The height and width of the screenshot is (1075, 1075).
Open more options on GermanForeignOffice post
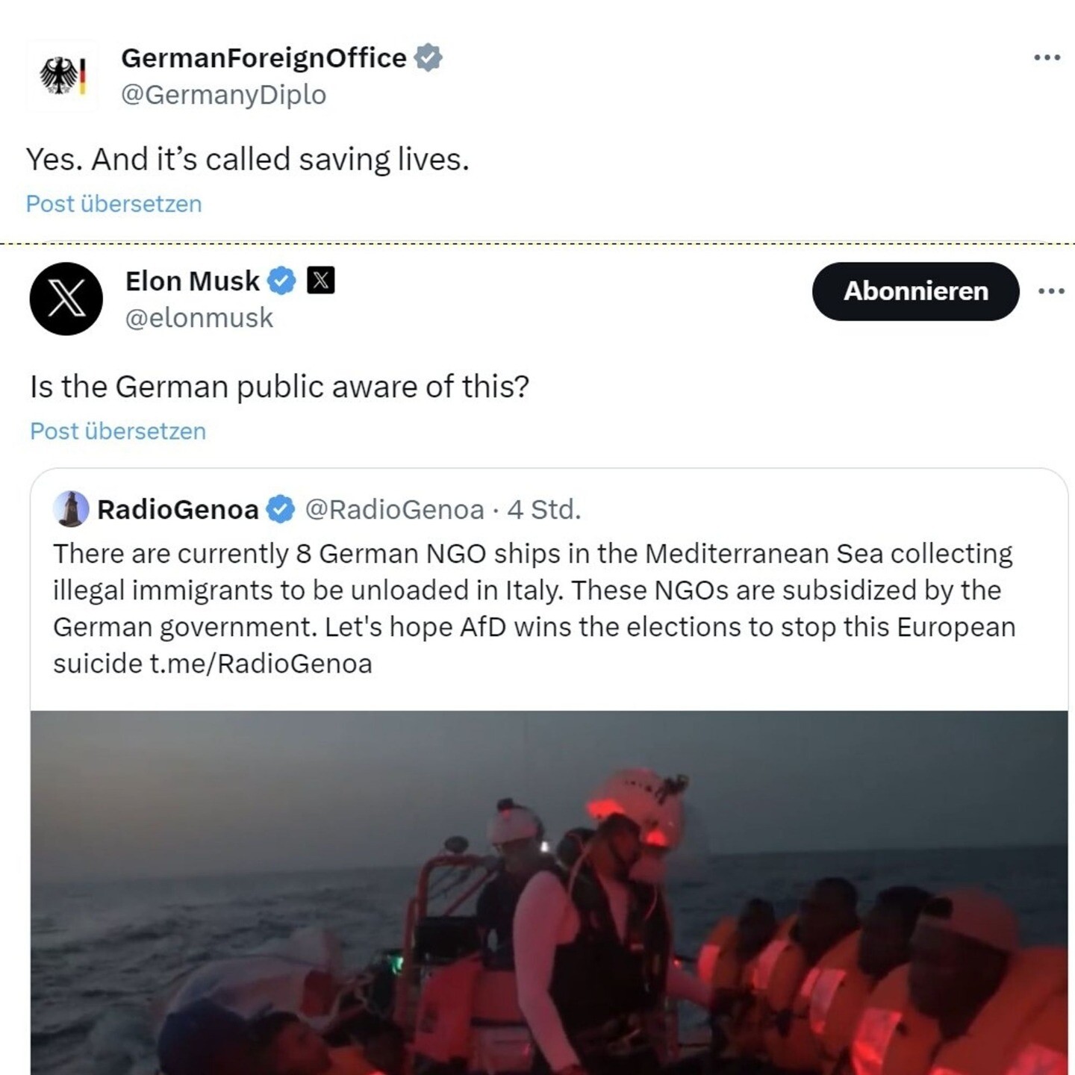pyautogui.click(x=1047, y=57)
